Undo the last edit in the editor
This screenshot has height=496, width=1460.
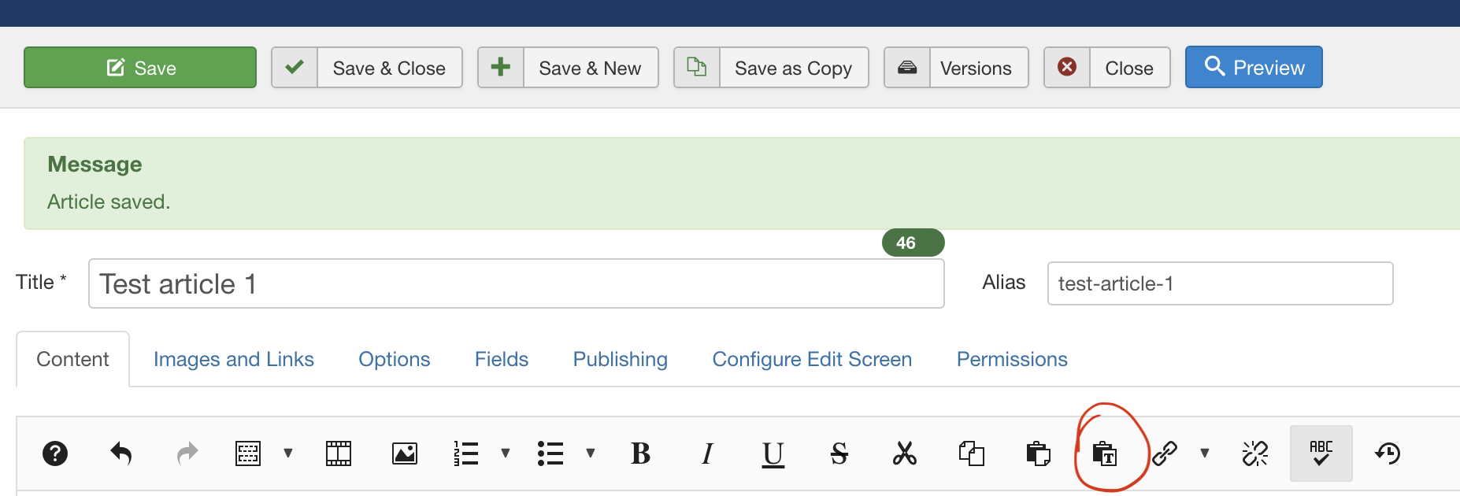(x=120, y=453)
